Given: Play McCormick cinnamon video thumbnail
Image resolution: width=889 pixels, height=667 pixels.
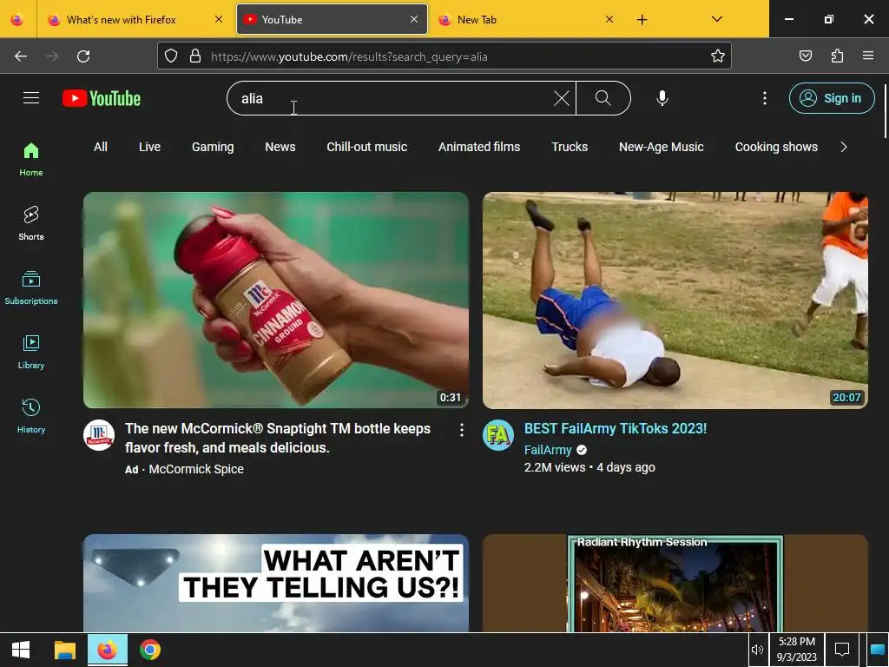Looking at the screenshot, I should [x=276, y=300].
